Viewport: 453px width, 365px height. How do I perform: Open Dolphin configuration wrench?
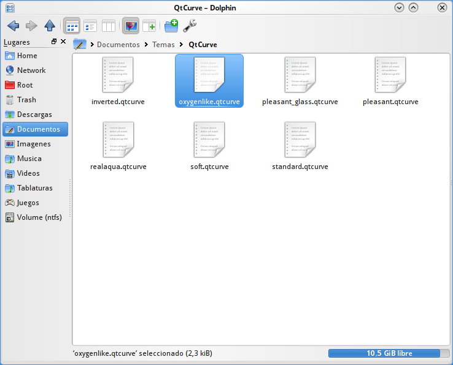190,26
